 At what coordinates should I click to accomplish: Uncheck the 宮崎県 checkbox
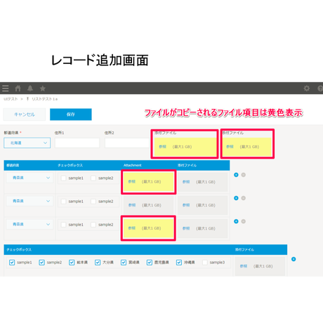coord(124,263)
